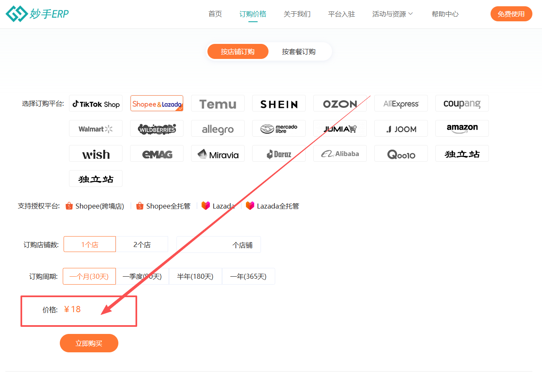This screenshot has height=382, width=542.
Task: Select the Temu platform icon
Action: tap(217, 103)
